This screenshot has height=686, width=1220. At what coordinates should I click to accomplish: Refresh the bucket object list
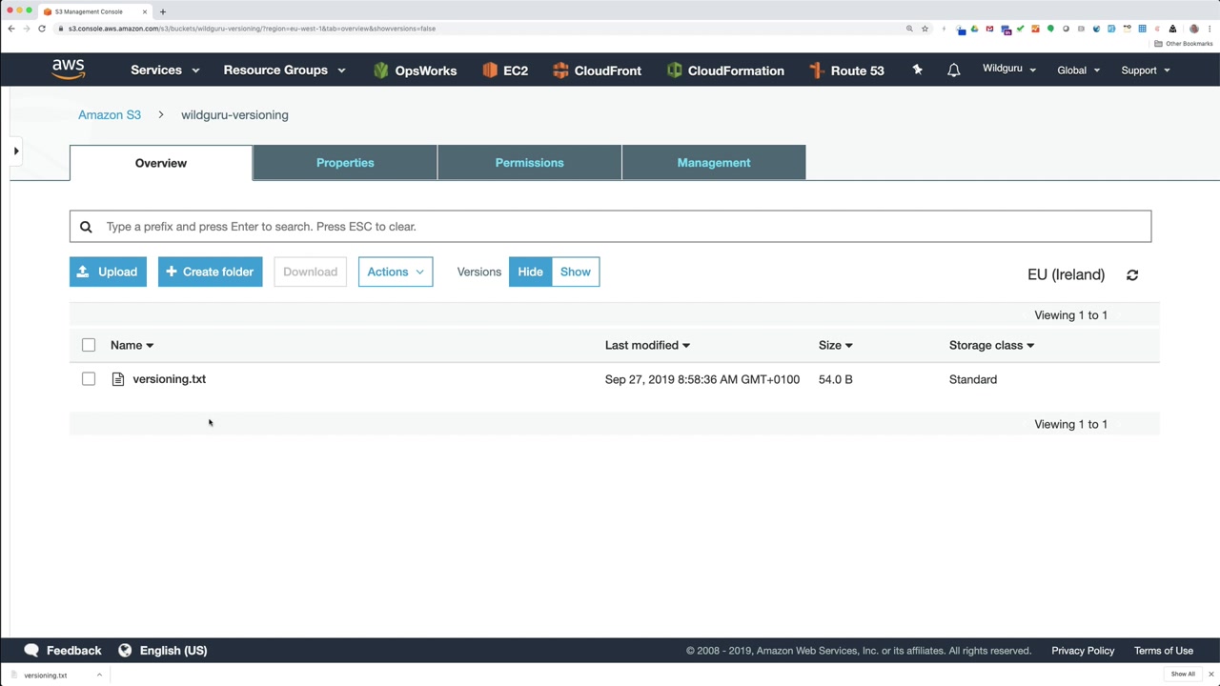[1132, 274]
